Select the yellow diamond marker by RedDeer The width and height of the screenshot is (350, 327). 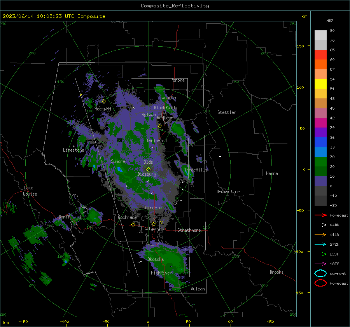[160, 126]
